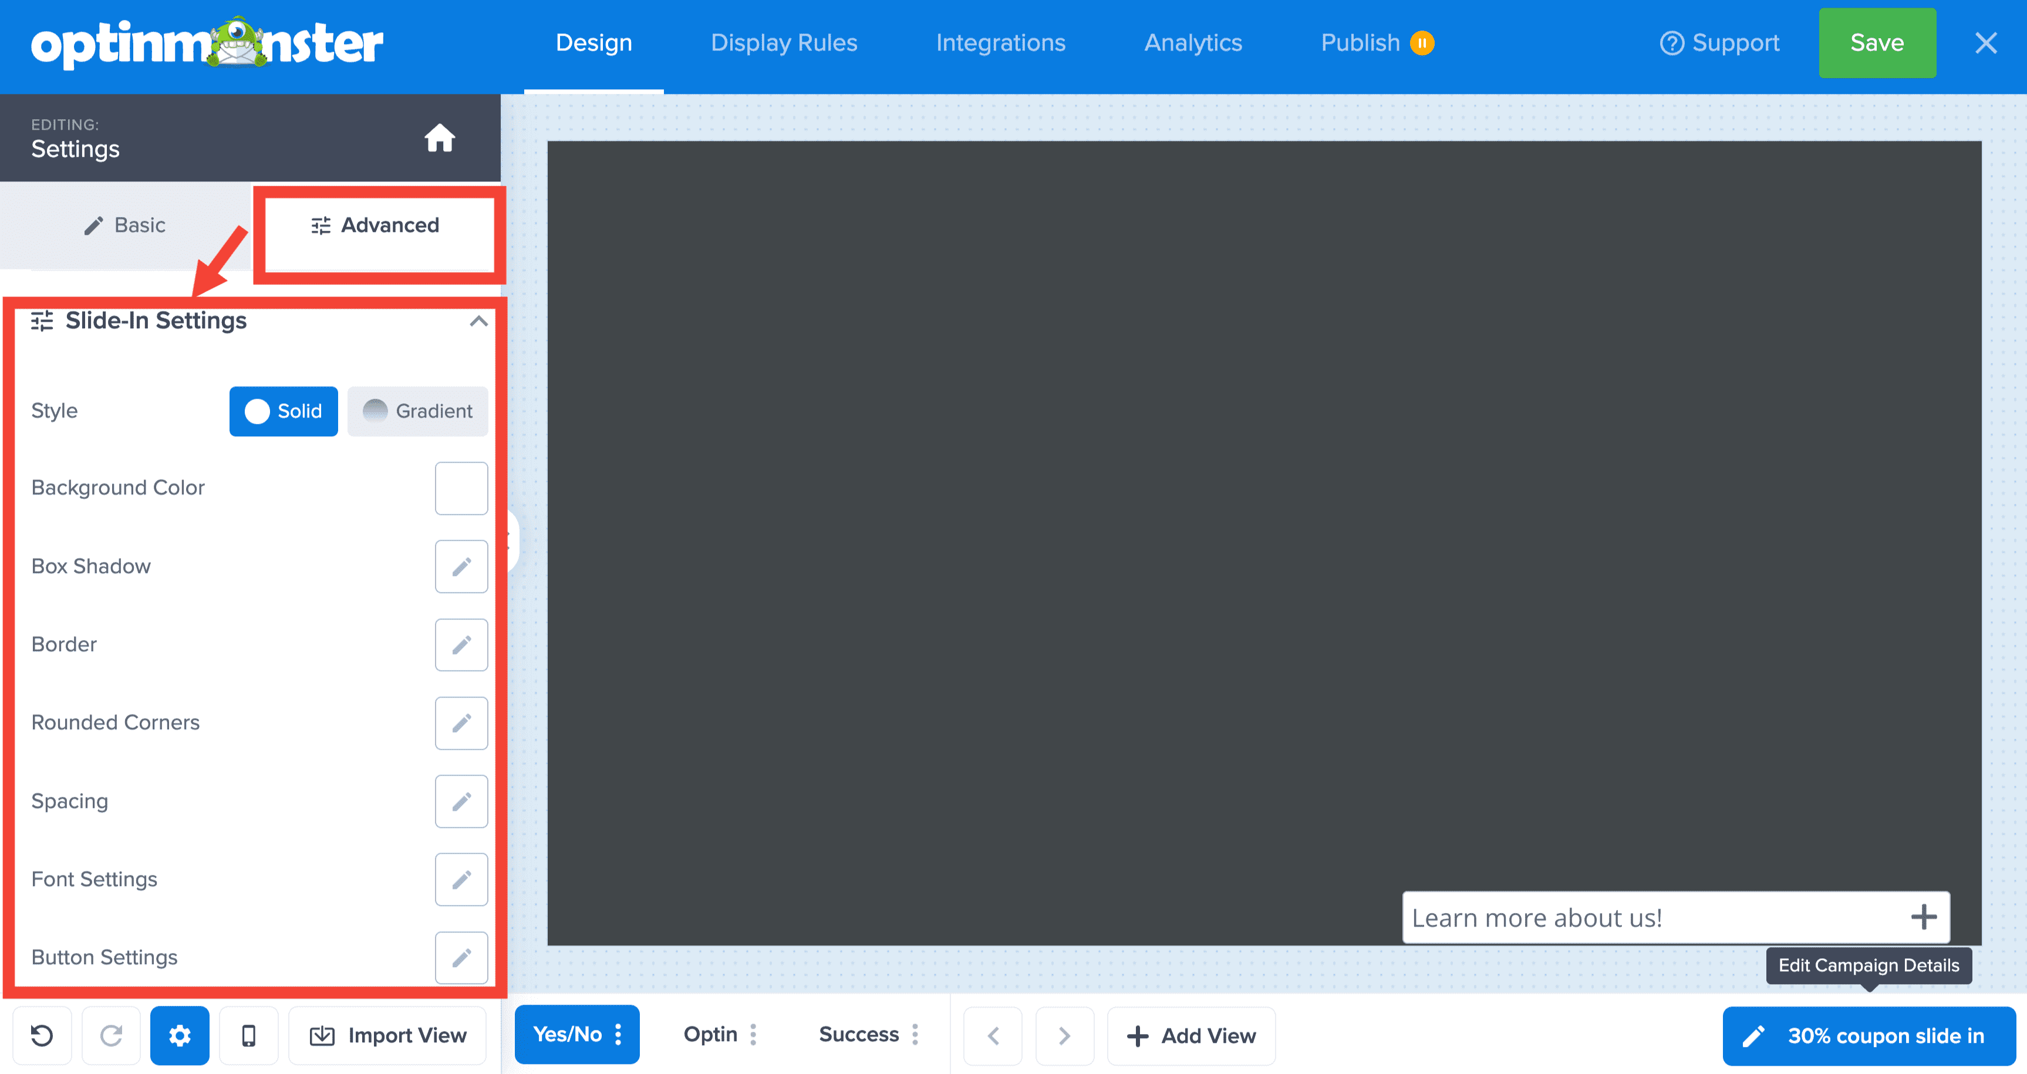Select the Gradient style option
The height and width of the screenshot is (1074, 2027).
tap(417, 411)
